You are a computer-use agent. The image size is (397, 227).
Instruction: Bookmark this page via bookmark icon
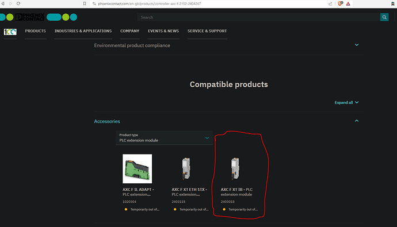tap(85, 3)
